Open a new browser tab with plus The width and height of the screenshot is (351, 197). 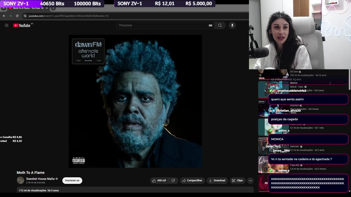53,8
